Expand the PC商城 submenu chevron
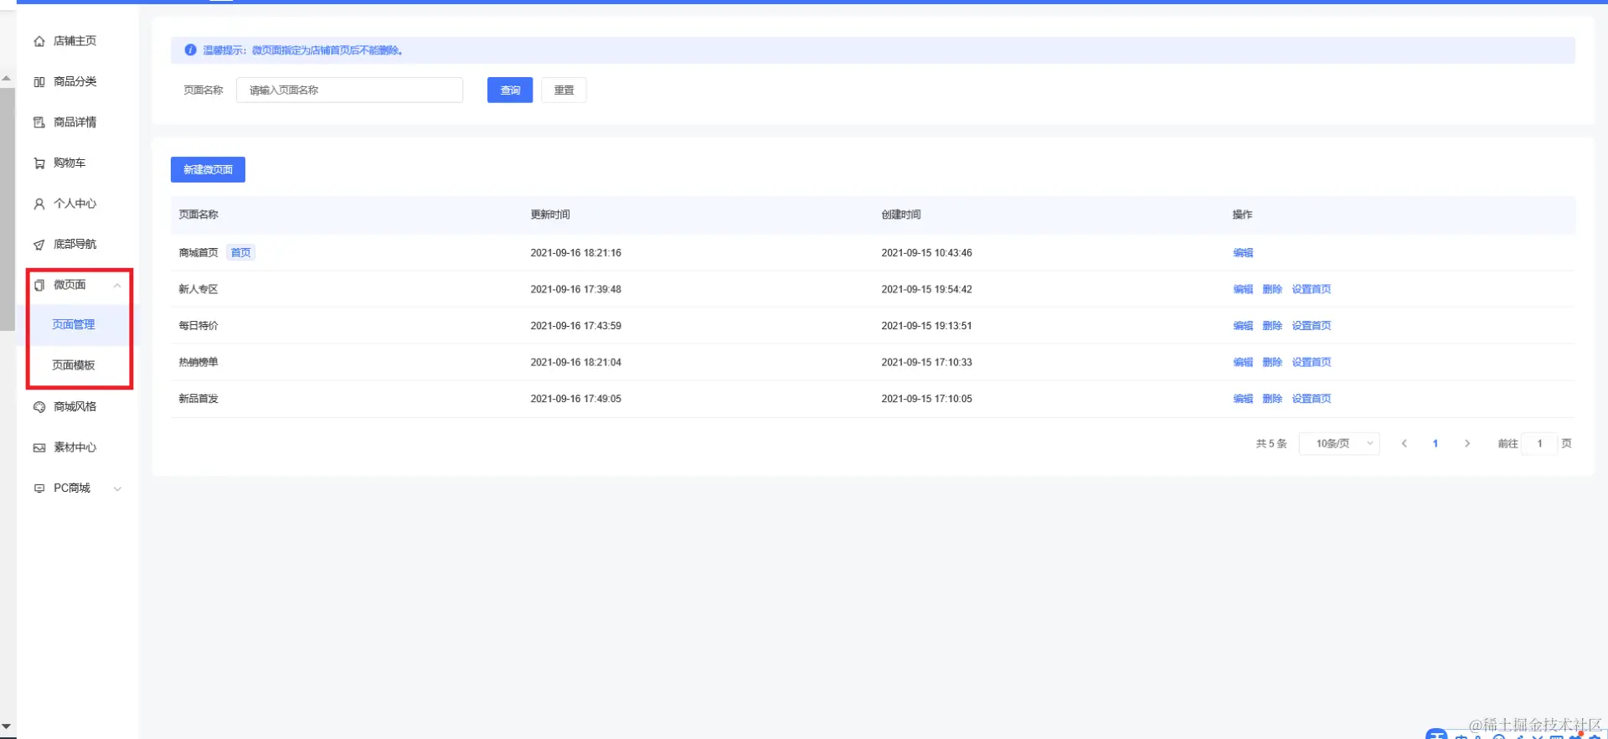The width and height of the screenshot is (1608, 739). coord(117,489)
